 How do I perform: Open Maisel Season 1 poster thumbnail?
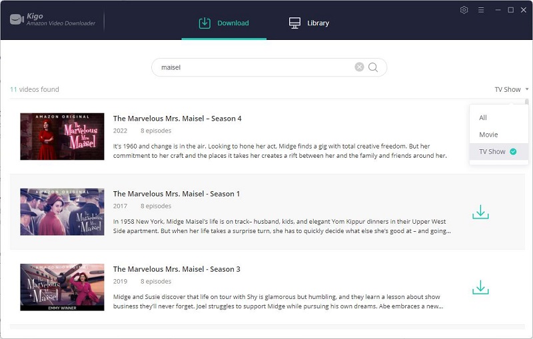(x=62, y=212)
